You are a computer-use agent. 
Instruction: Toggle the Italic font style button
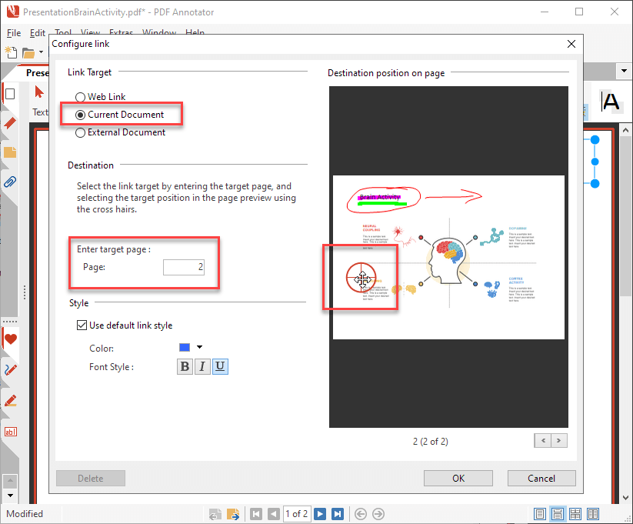click(202, 367)
